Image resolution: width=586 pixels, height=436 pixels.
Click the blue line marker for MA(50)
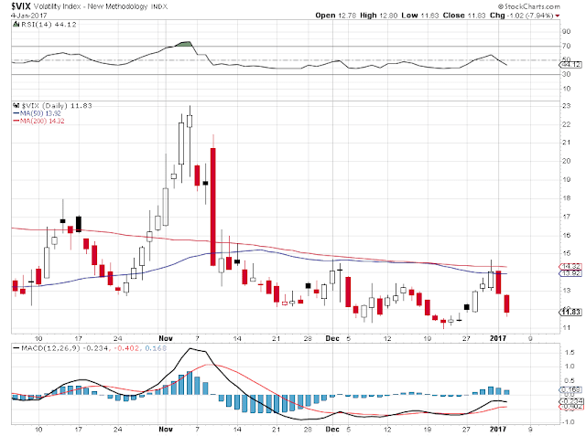16,113
